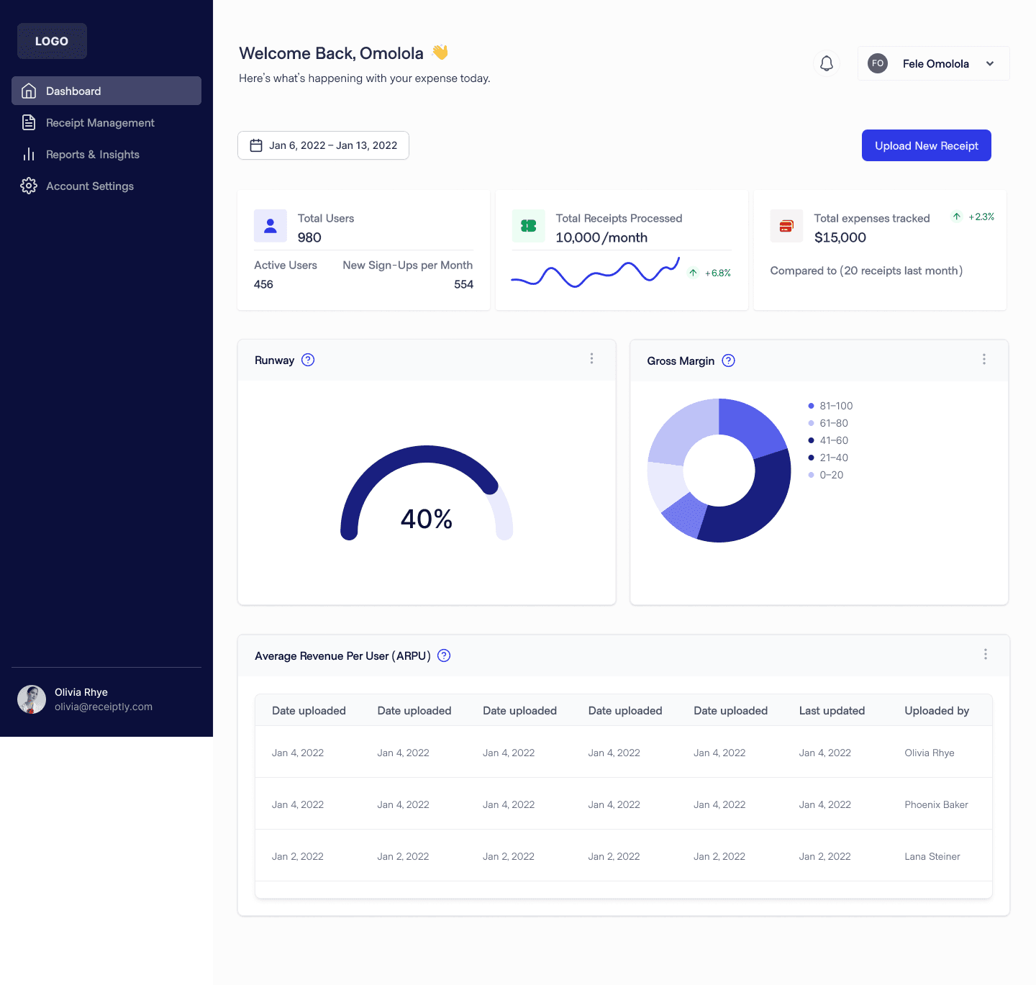Click the Upload New Receipt button
1036x985 pixels.
(926, 145)
